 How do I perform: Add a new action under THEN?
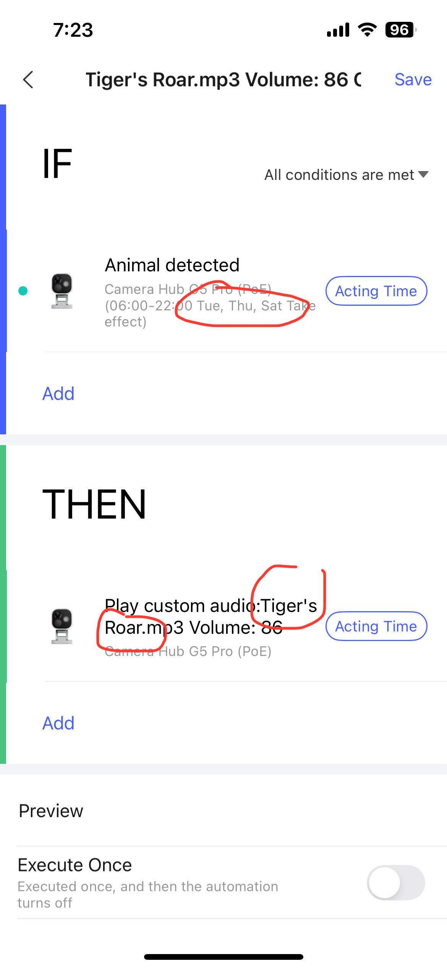point(58,723)
